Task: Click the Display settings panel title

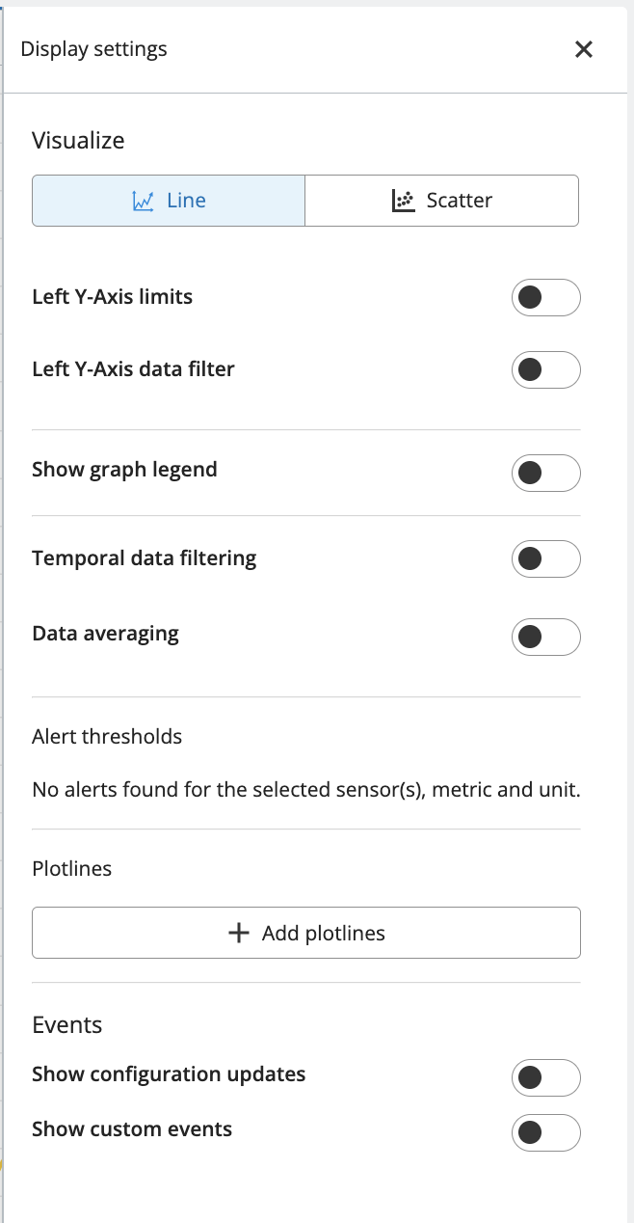Action: point(93,49)
